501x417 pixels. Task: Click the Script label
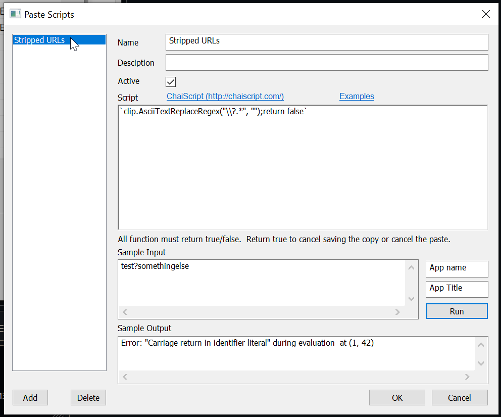[127, 98]
